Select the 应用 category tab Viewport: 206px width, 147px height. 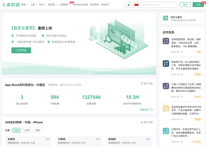[x=27, y=130]
